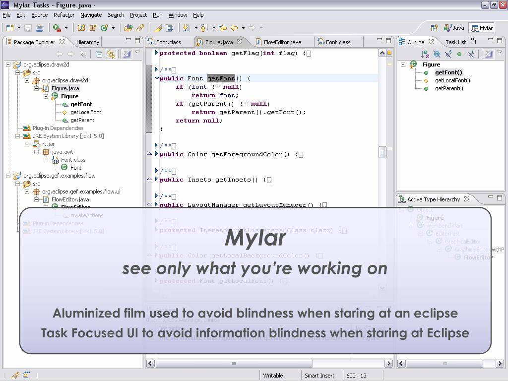Click the skipped tabs indicator next to Task List

click(x=474, y=41)
